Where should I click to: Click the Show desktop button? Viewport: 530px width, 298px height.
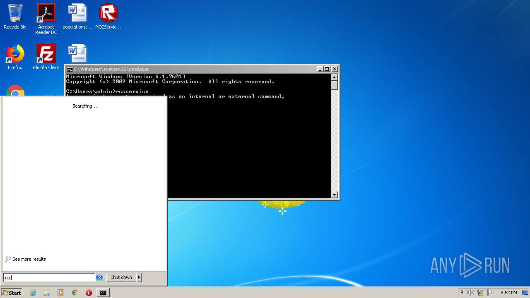pos(525,293)
